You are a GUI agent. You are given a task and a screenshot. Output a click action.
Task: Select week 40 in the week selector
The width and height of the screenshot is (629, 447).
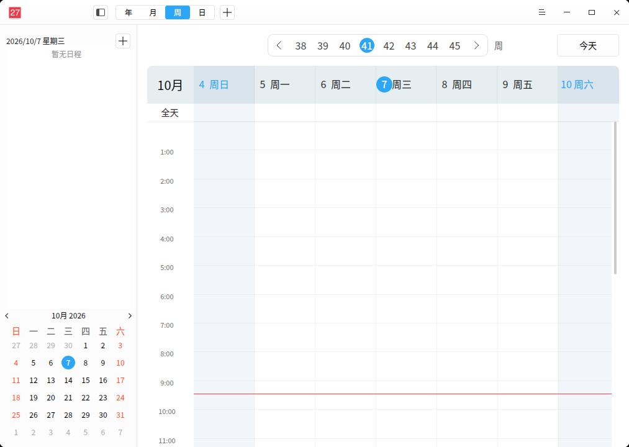point(345,46)
